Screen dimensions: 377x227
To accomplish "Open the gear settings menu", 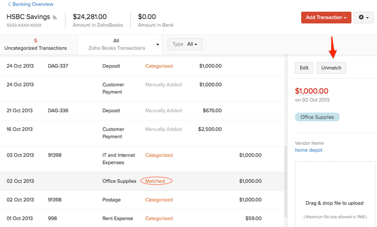I will click(363, 18).
